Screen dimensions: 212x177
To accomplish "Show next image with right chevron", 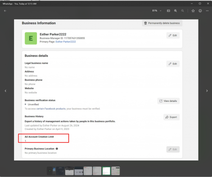I will [207, 91].
